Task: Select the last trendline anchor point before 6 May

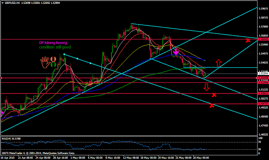Action: 90,63
